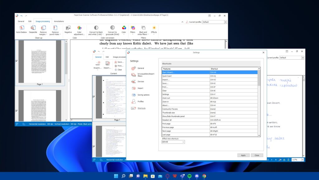Click the Undo arrow in back window title bar
Screen dimensions: 319x180
21,16
